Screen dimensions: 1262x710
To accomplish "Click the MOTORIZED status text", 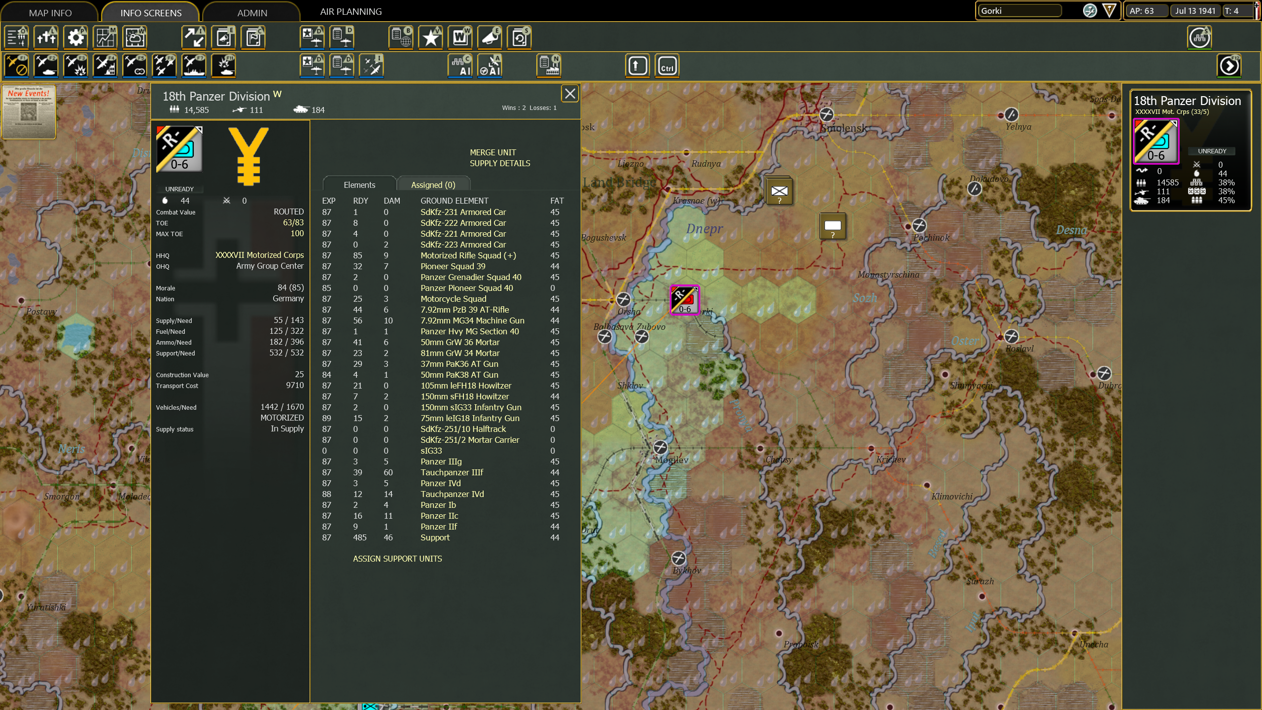I will [282, 418].
